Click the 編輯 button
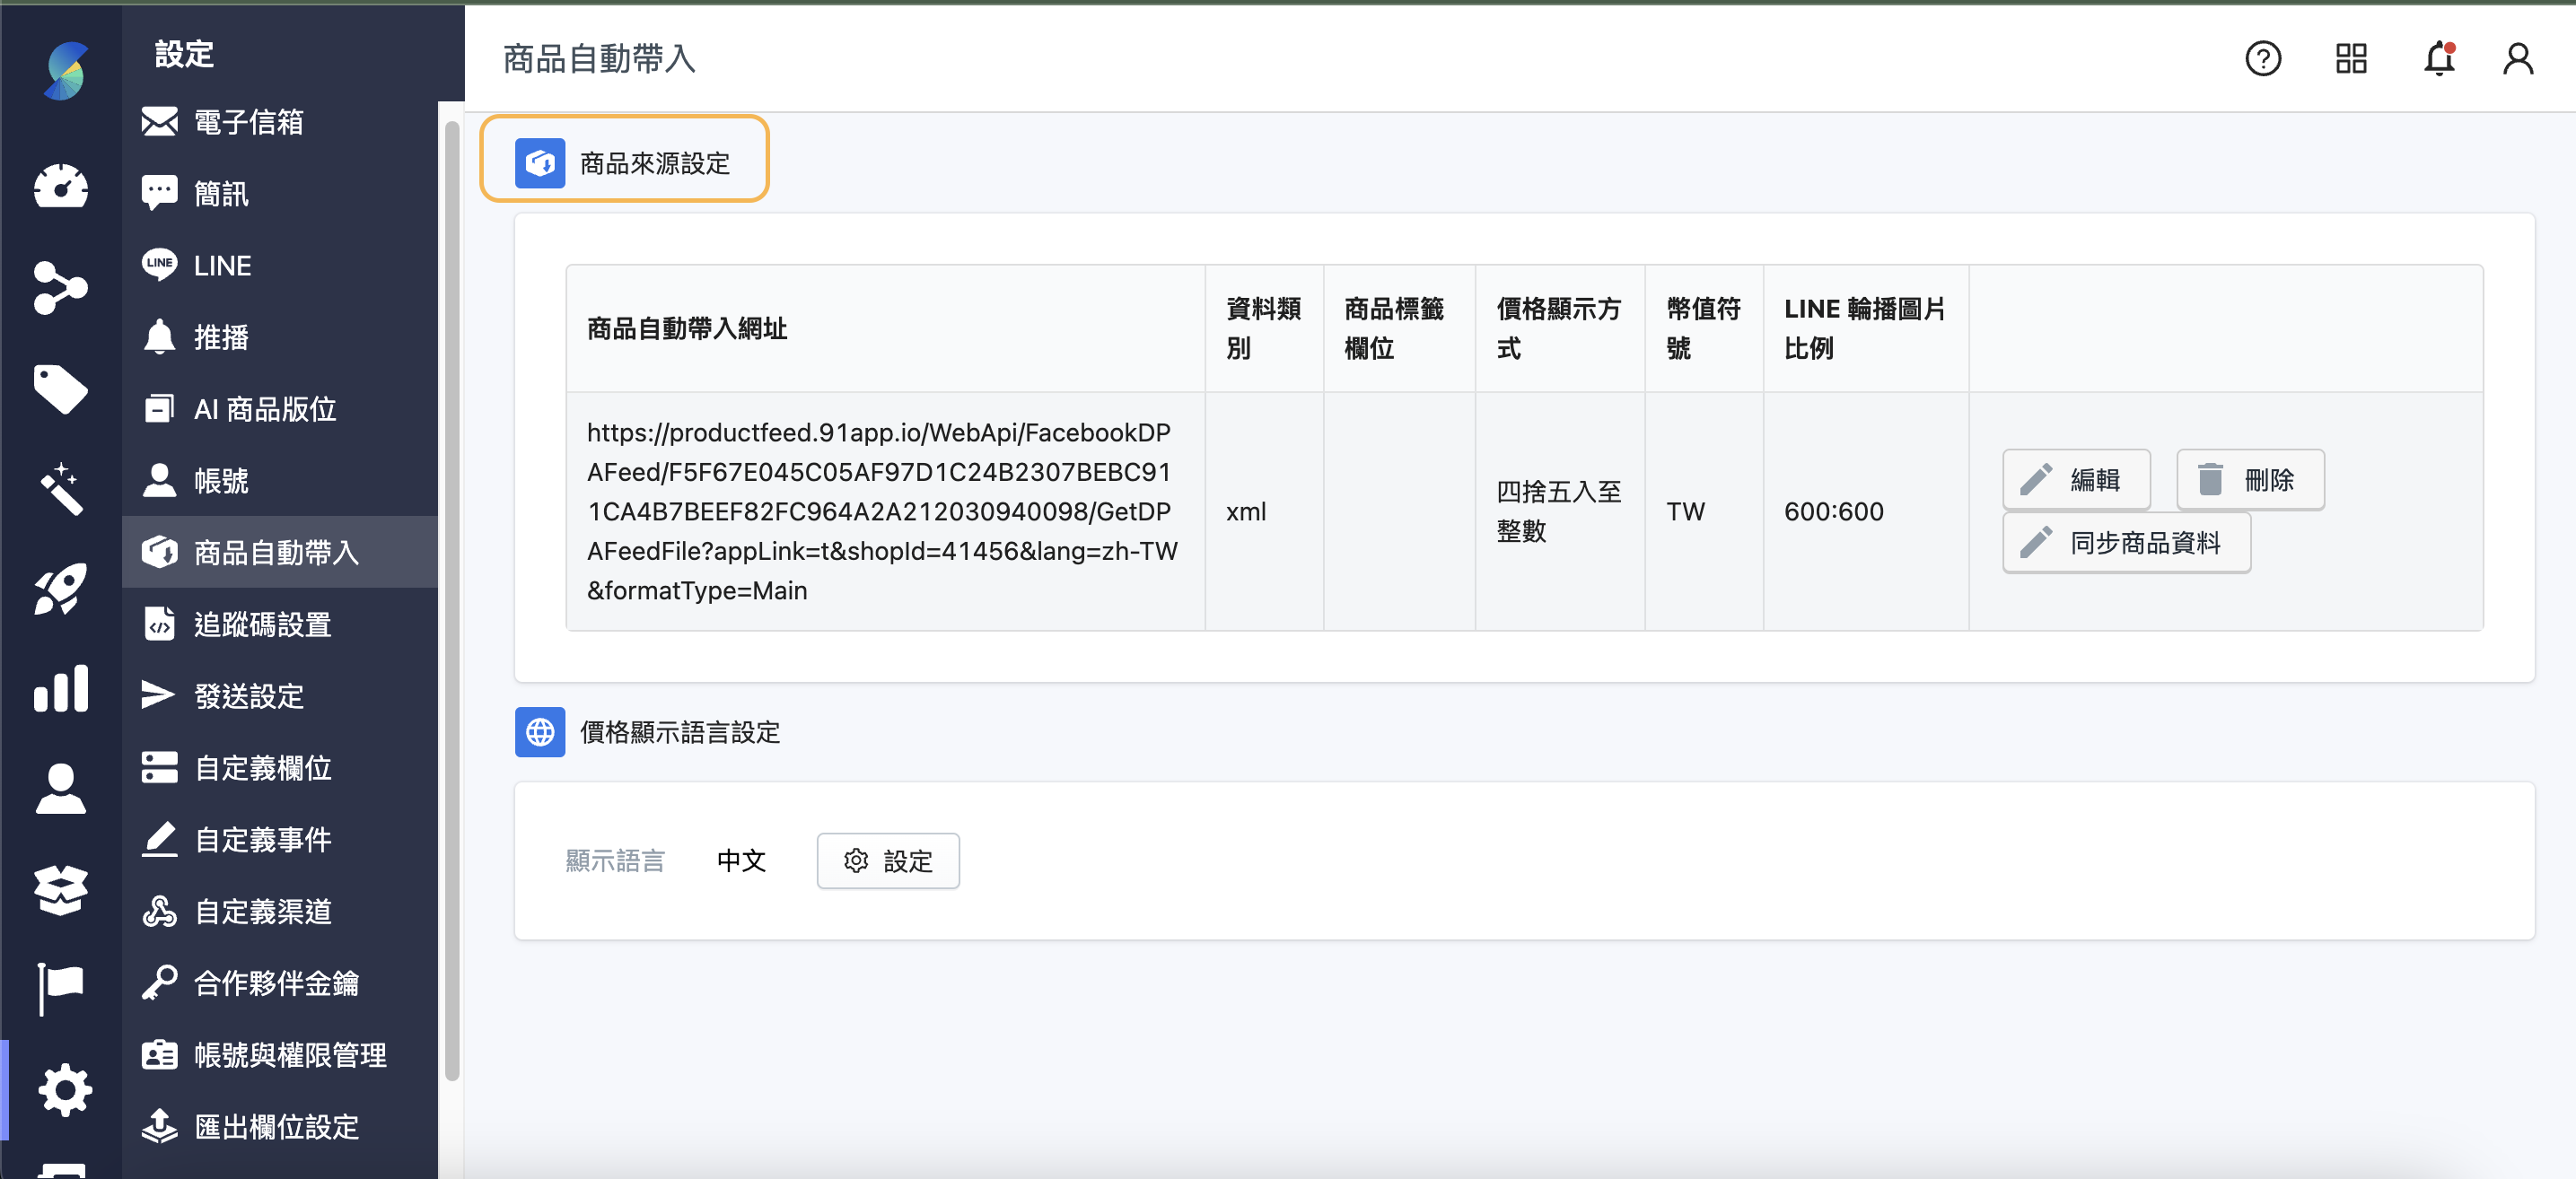The width and height of the screenshot is (2576, 1179). [x=2075, y=480]
